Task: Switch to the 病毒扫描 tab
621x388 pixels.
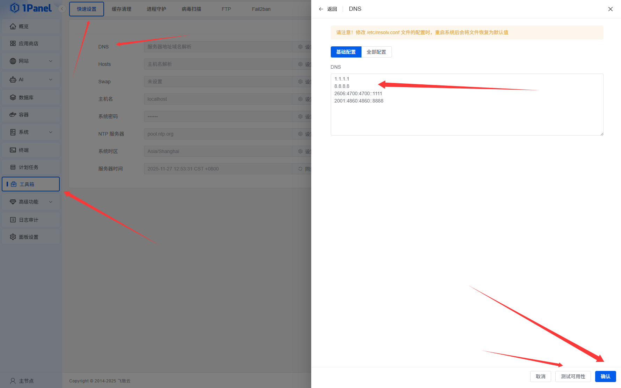Action: (x=191, y=9)
